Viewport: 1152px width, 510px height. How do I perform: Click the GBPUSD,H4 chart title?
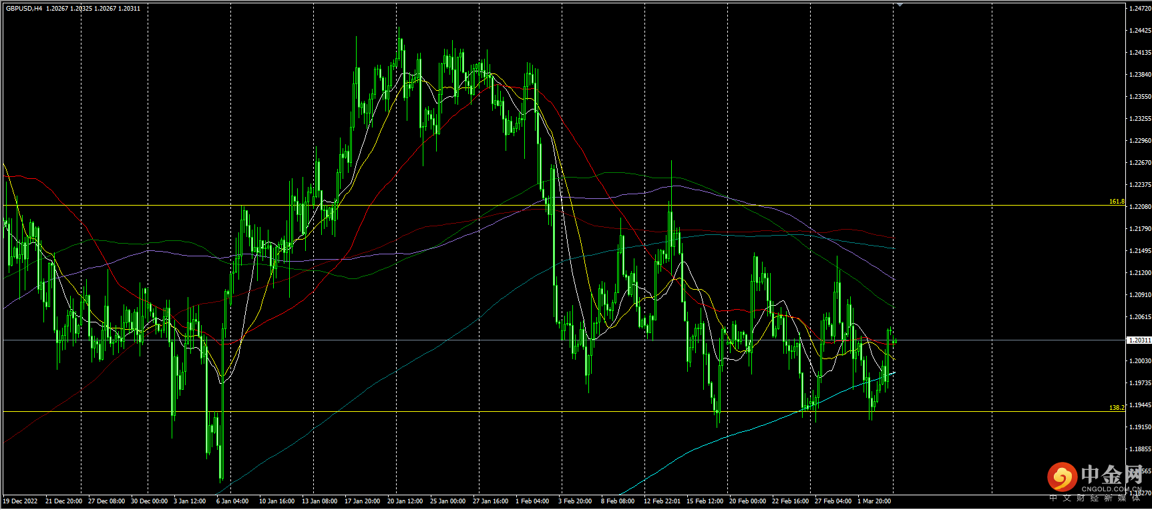(24, 9)
